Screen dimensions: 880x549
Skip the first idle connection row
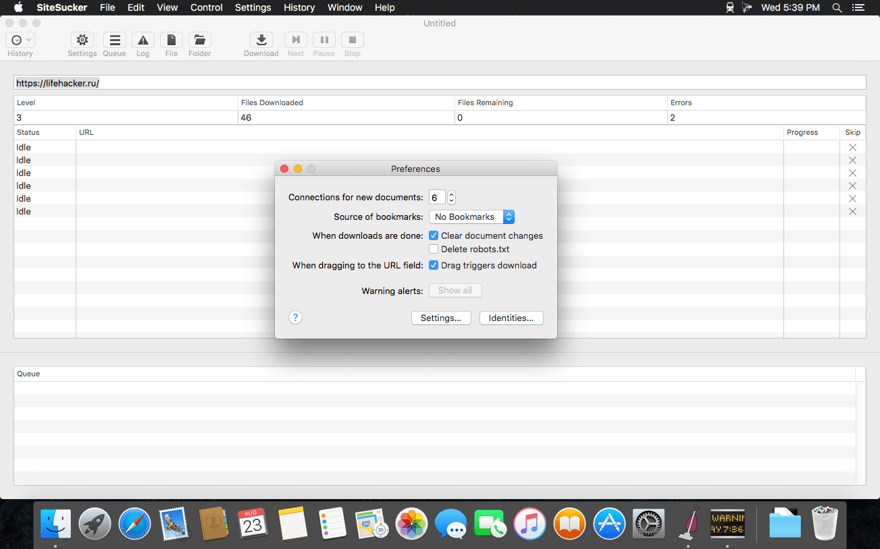[x=852, y=147]
